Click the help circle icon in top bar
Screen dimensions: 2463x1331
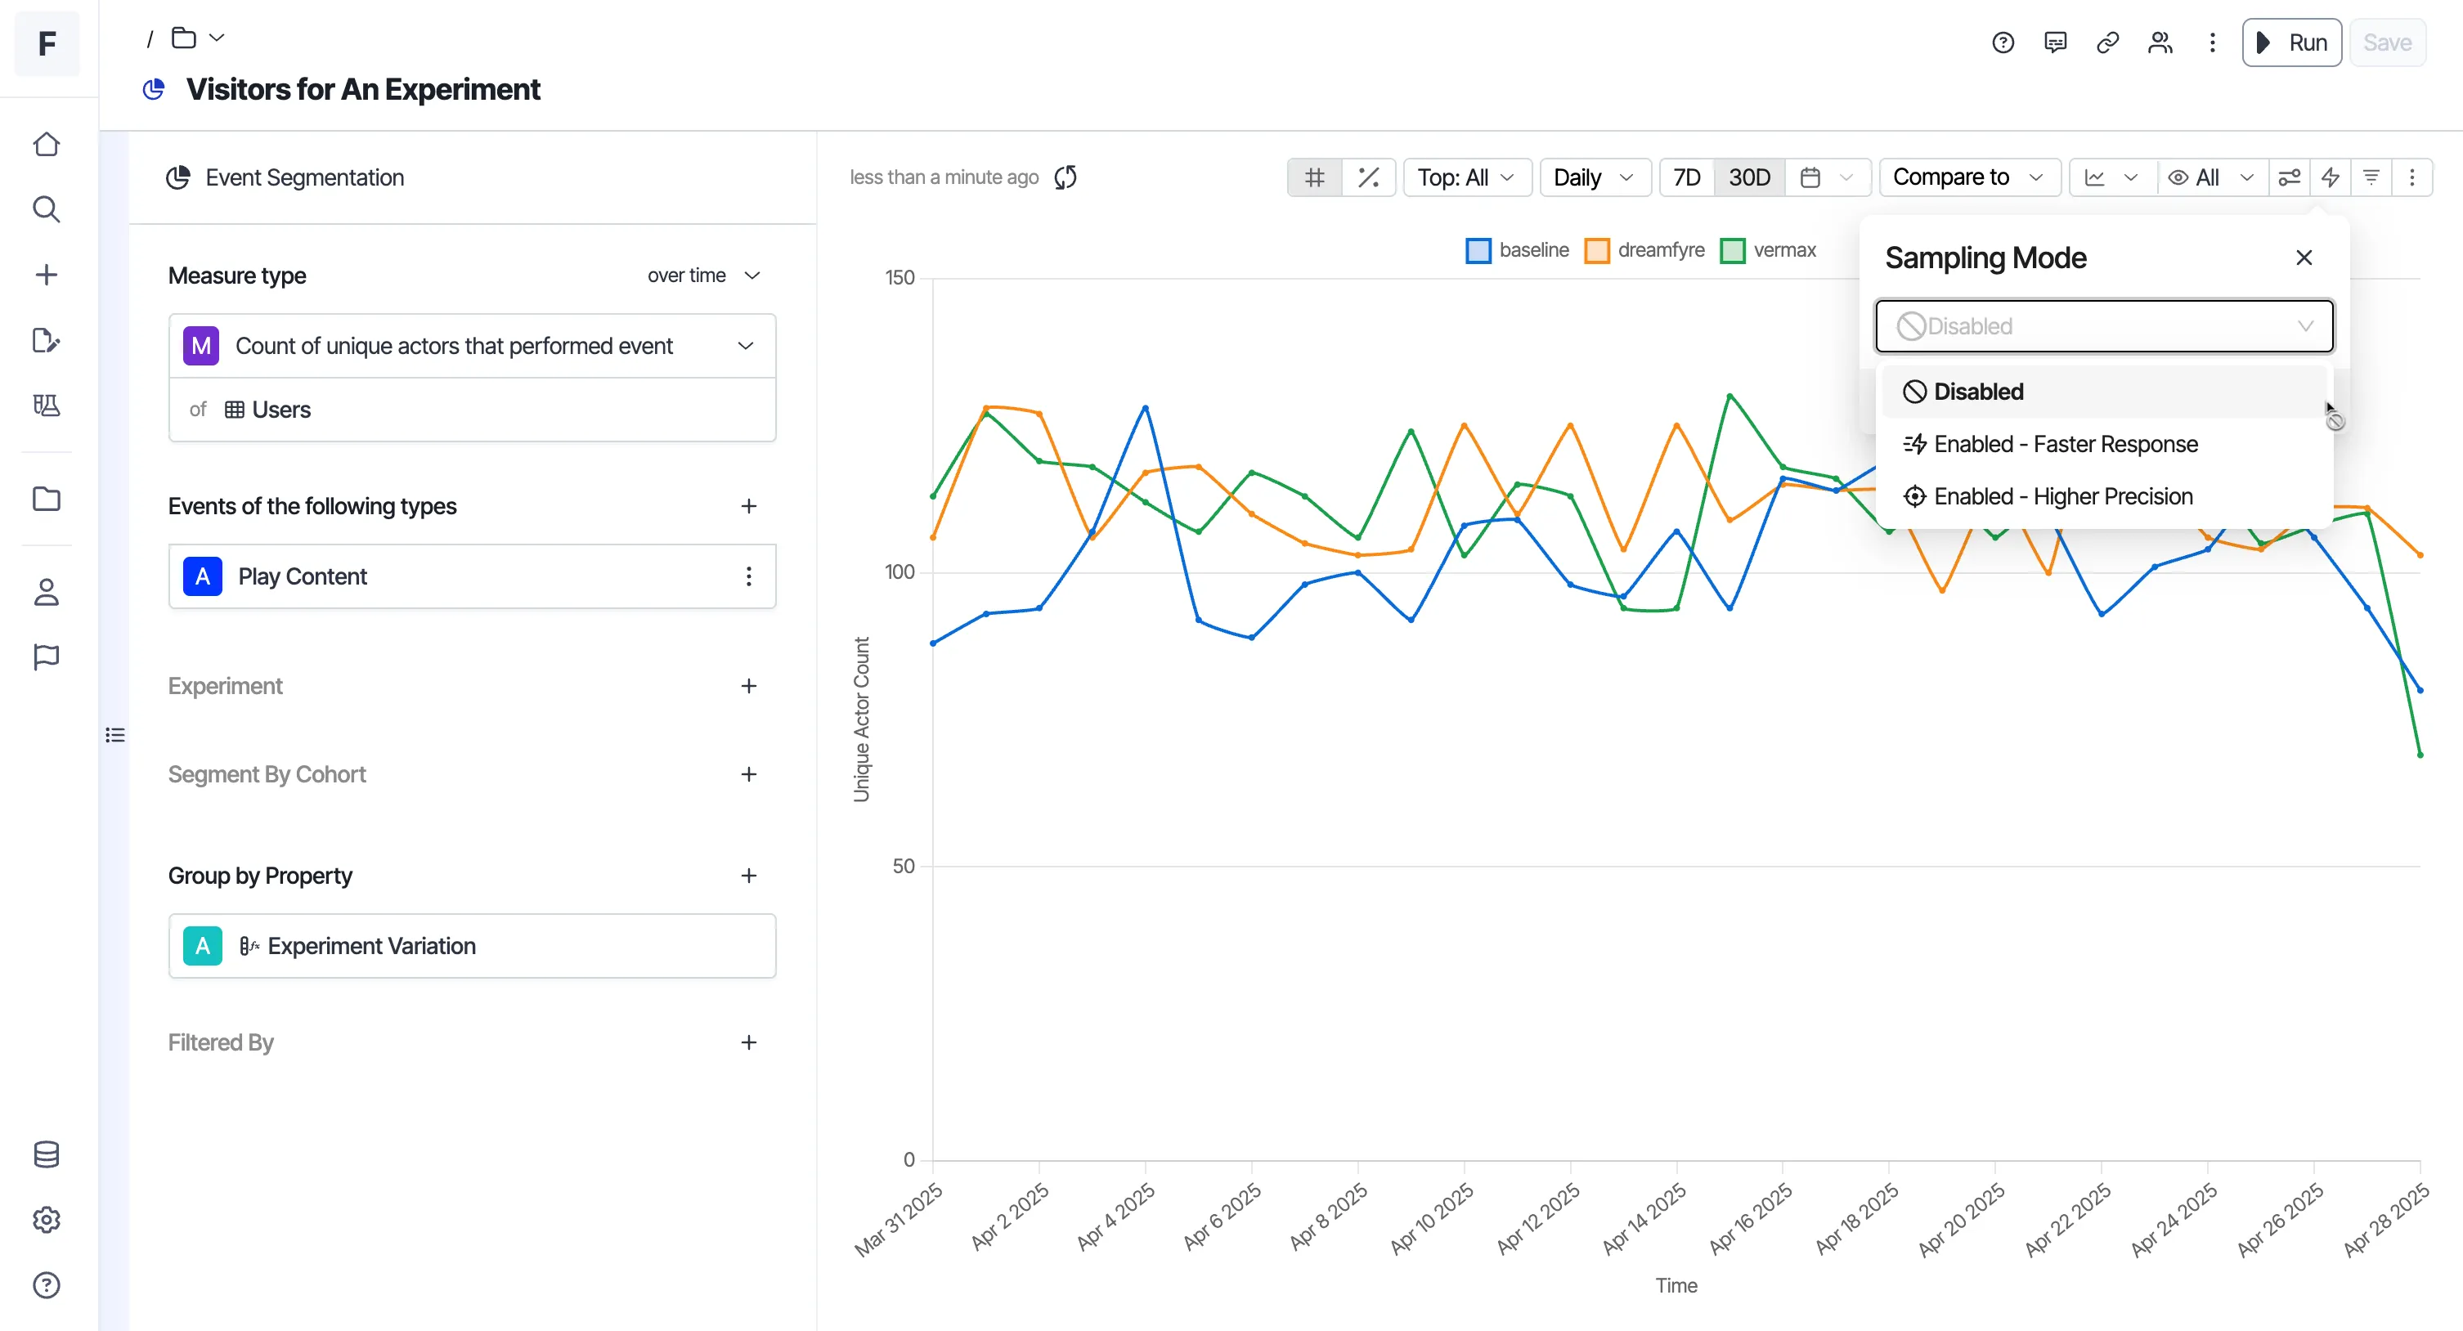coord(2003,43)
